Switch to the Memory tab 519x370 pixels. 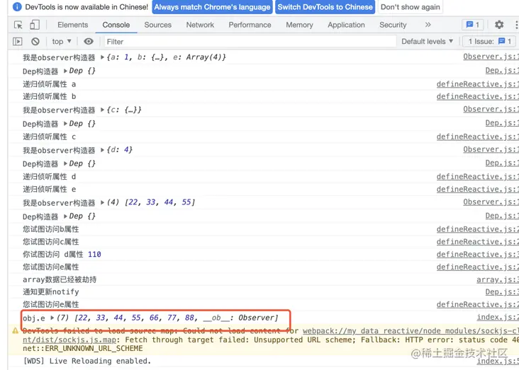click(299, 25)
